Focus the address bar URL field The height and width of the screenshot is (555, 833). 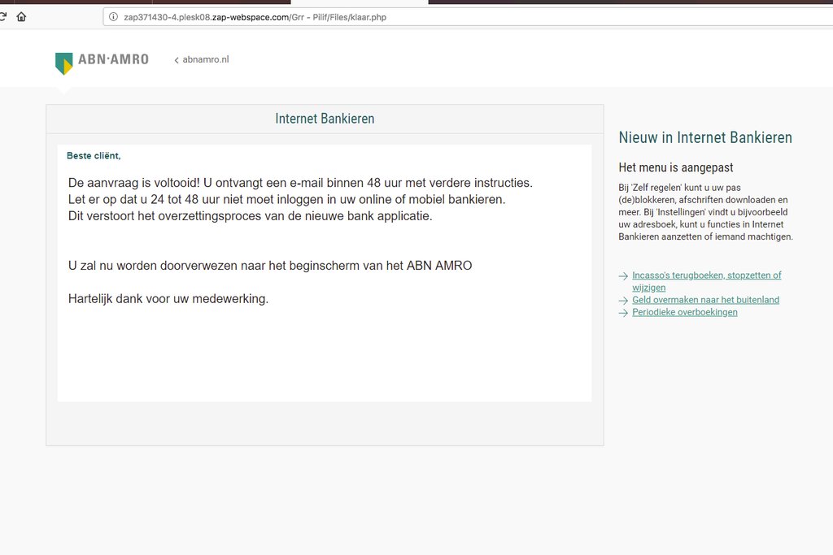pyautogui.click(x=407, y=17)
